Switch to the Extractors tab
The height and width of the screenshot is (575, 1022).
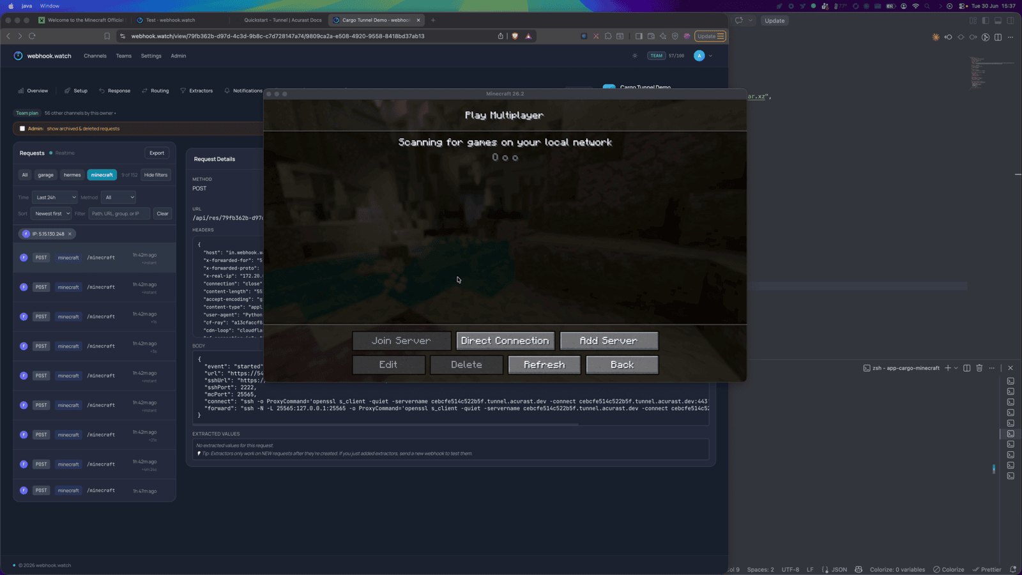(196, 91)
